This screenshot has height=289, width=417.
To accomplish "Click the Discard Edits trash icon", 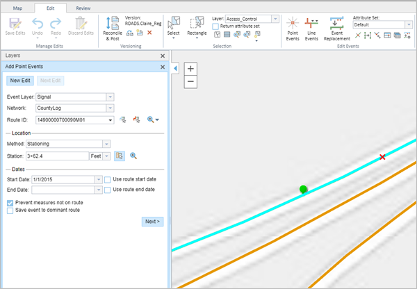I will (79, 24).
